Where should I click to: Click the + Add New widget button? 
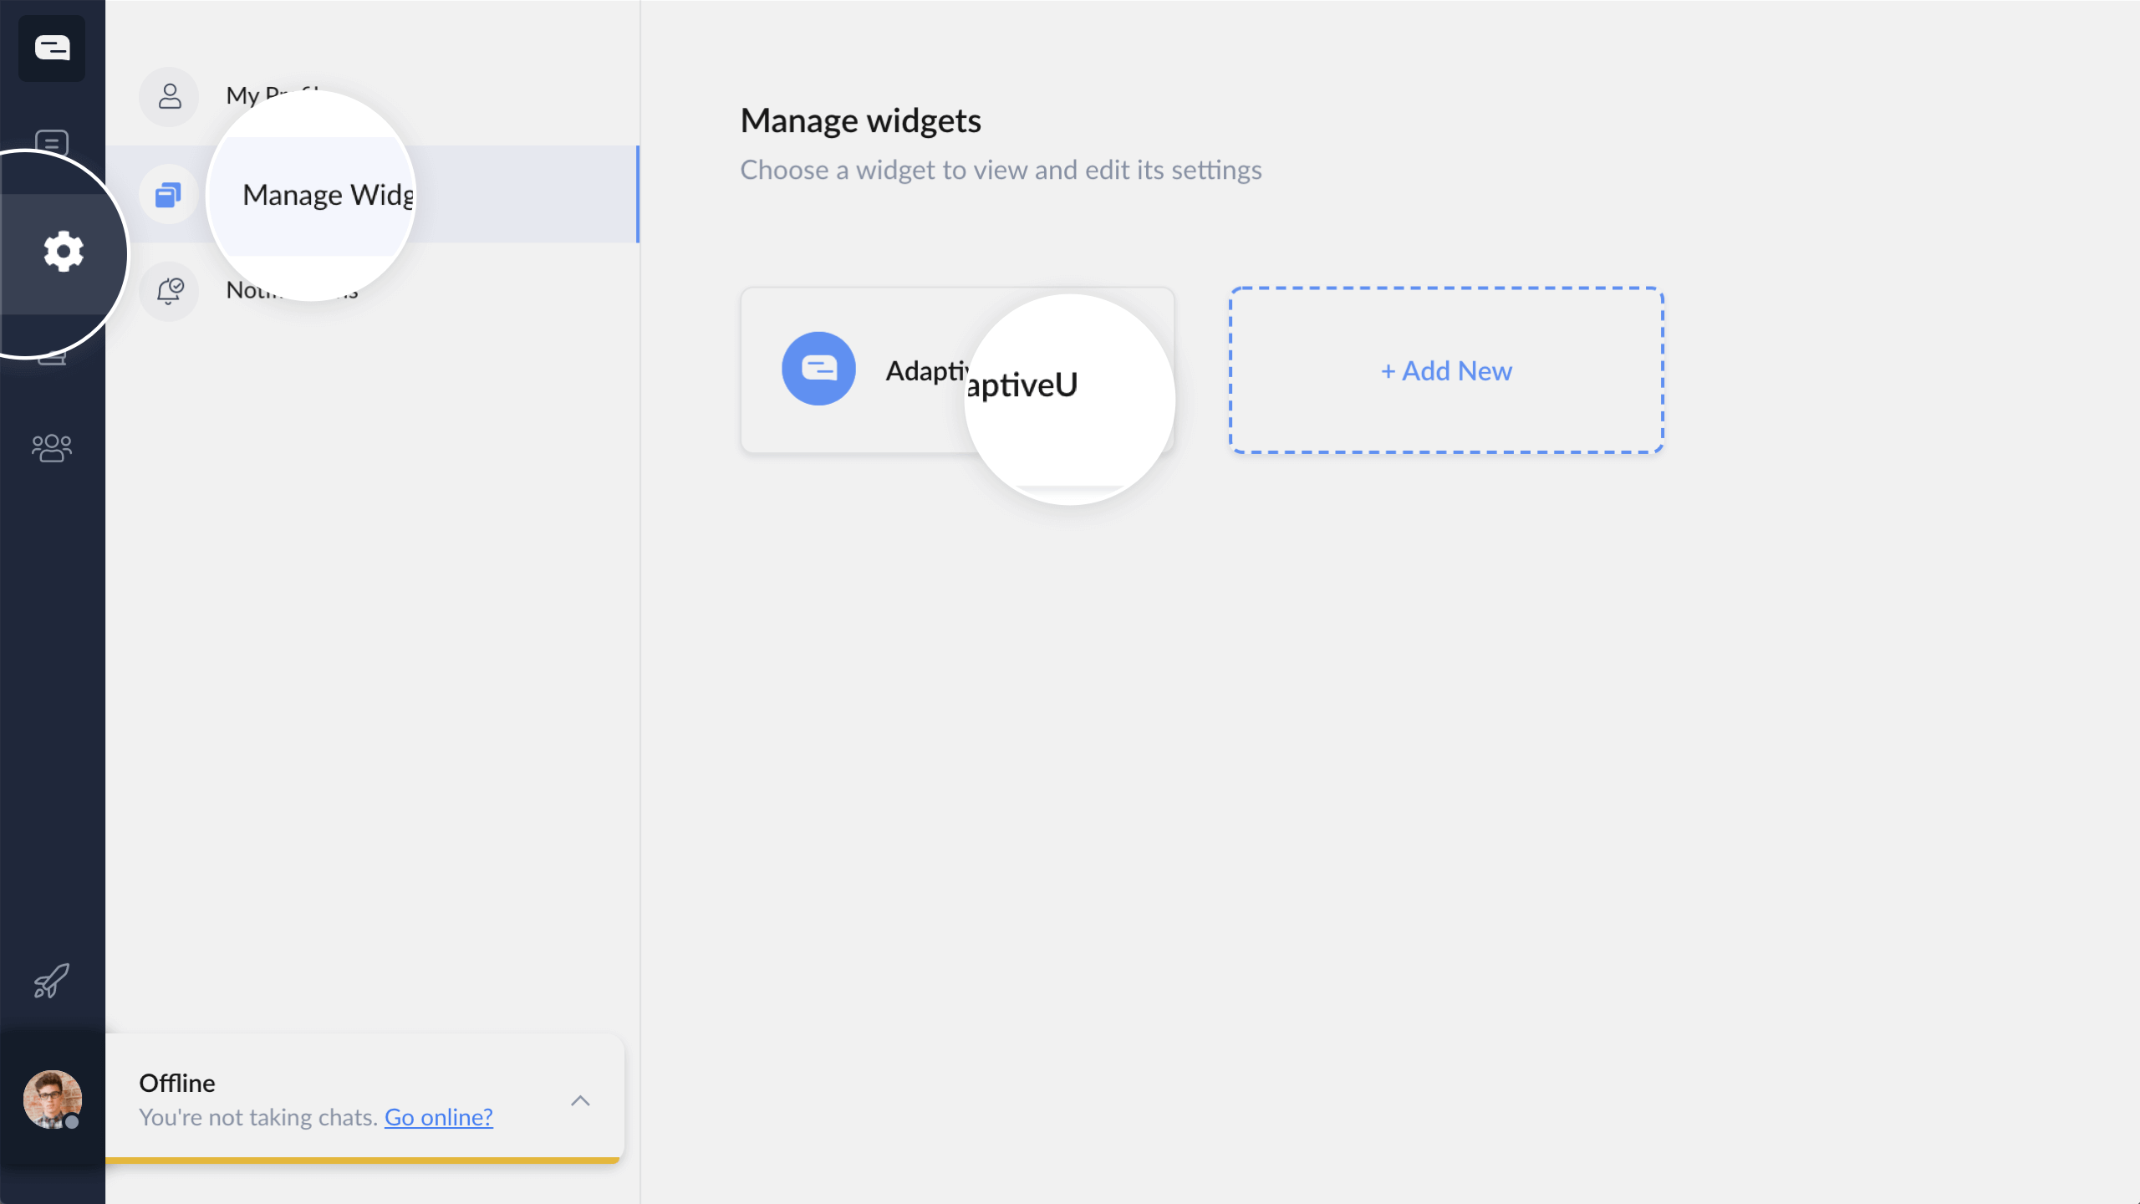click(1444, 370)
